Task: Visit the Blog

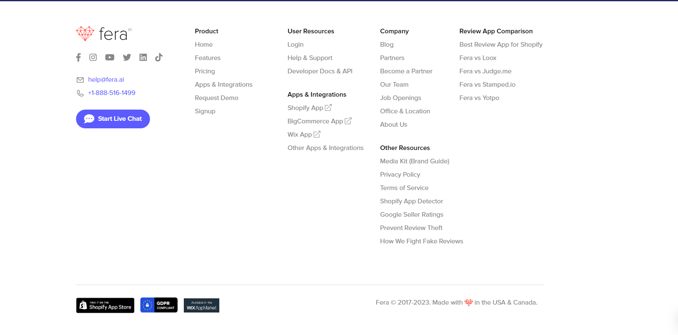Action: tap(387, 45)
